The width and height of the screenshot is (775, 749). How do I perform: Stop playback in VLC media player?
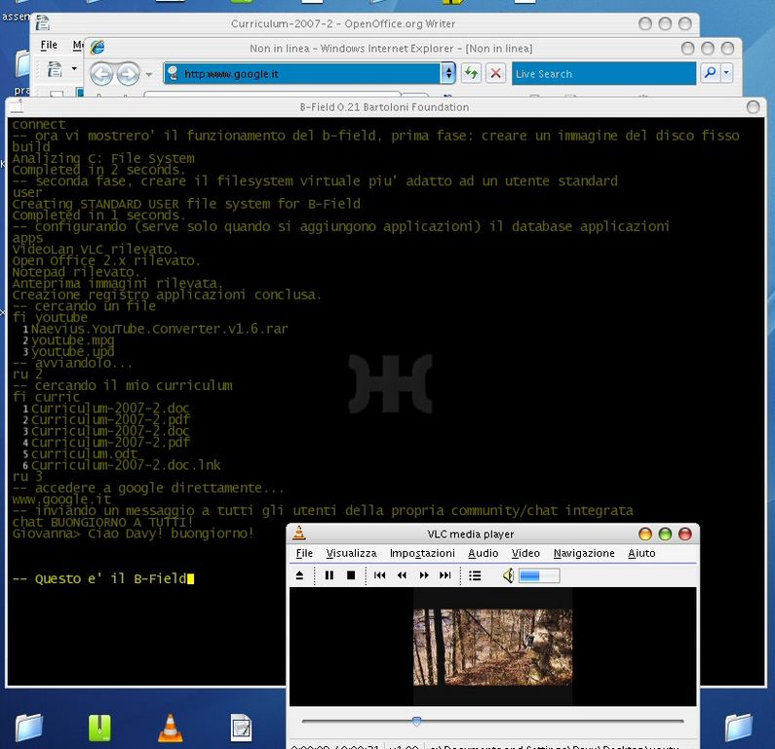coord(351,575)
